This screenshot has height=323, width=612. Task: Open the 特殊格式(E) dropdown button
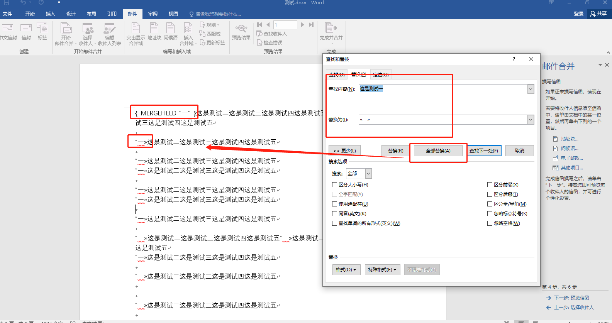pos(382,270)
